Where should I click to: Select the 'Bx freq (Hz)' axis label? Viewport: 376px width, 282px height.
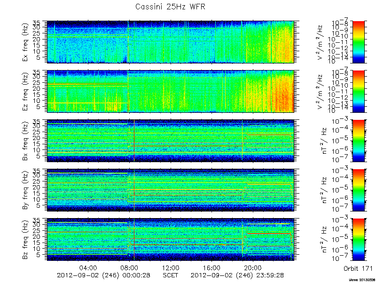pos(26,141)
